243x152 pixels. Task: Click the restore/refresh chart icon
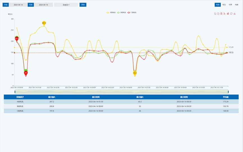click(231, 14)
